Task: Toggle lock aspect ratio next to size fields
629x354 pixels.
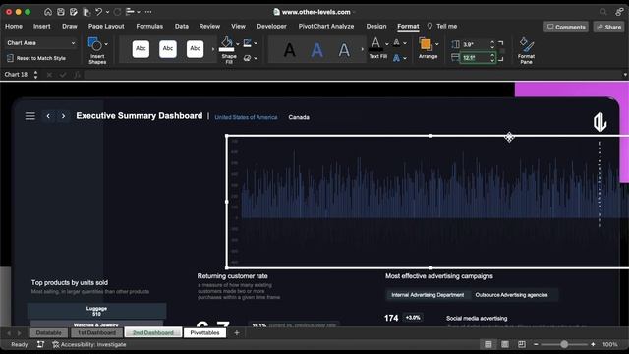Action: tap(502, 51)
